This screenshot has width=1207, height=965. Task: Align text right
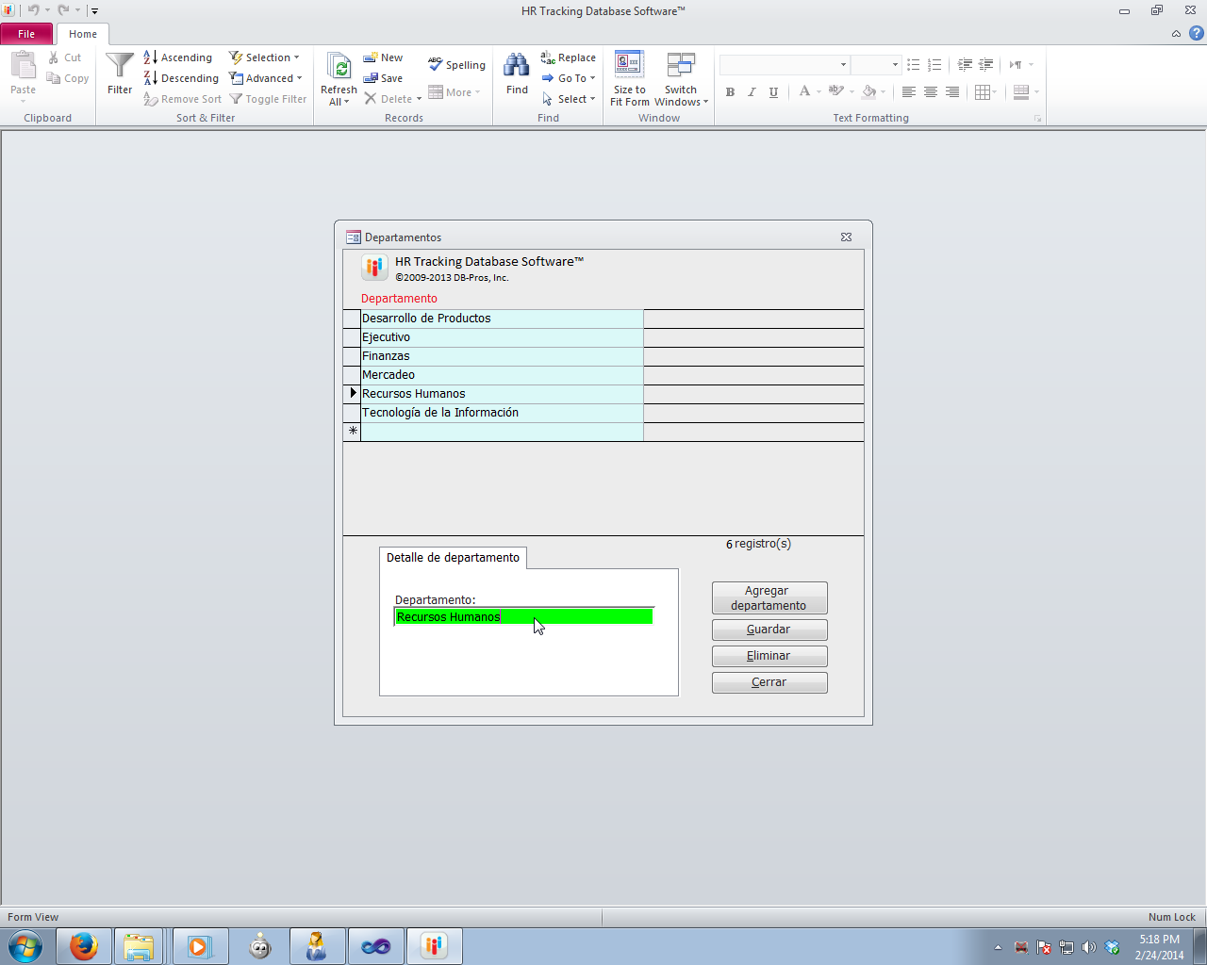952,92
